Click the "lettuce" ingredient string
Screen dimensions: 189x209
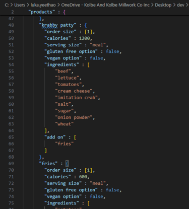[67, 78]
